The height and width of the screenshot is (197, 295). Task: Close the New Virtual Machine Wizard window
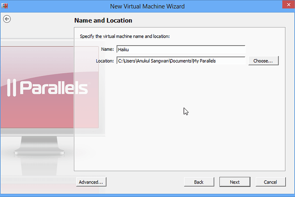(288, 4)
